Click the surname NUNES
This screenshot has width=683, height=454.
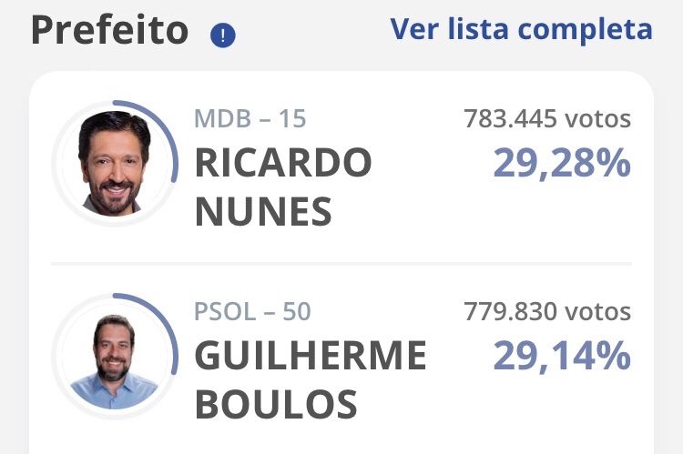click(x=263, y=212)
